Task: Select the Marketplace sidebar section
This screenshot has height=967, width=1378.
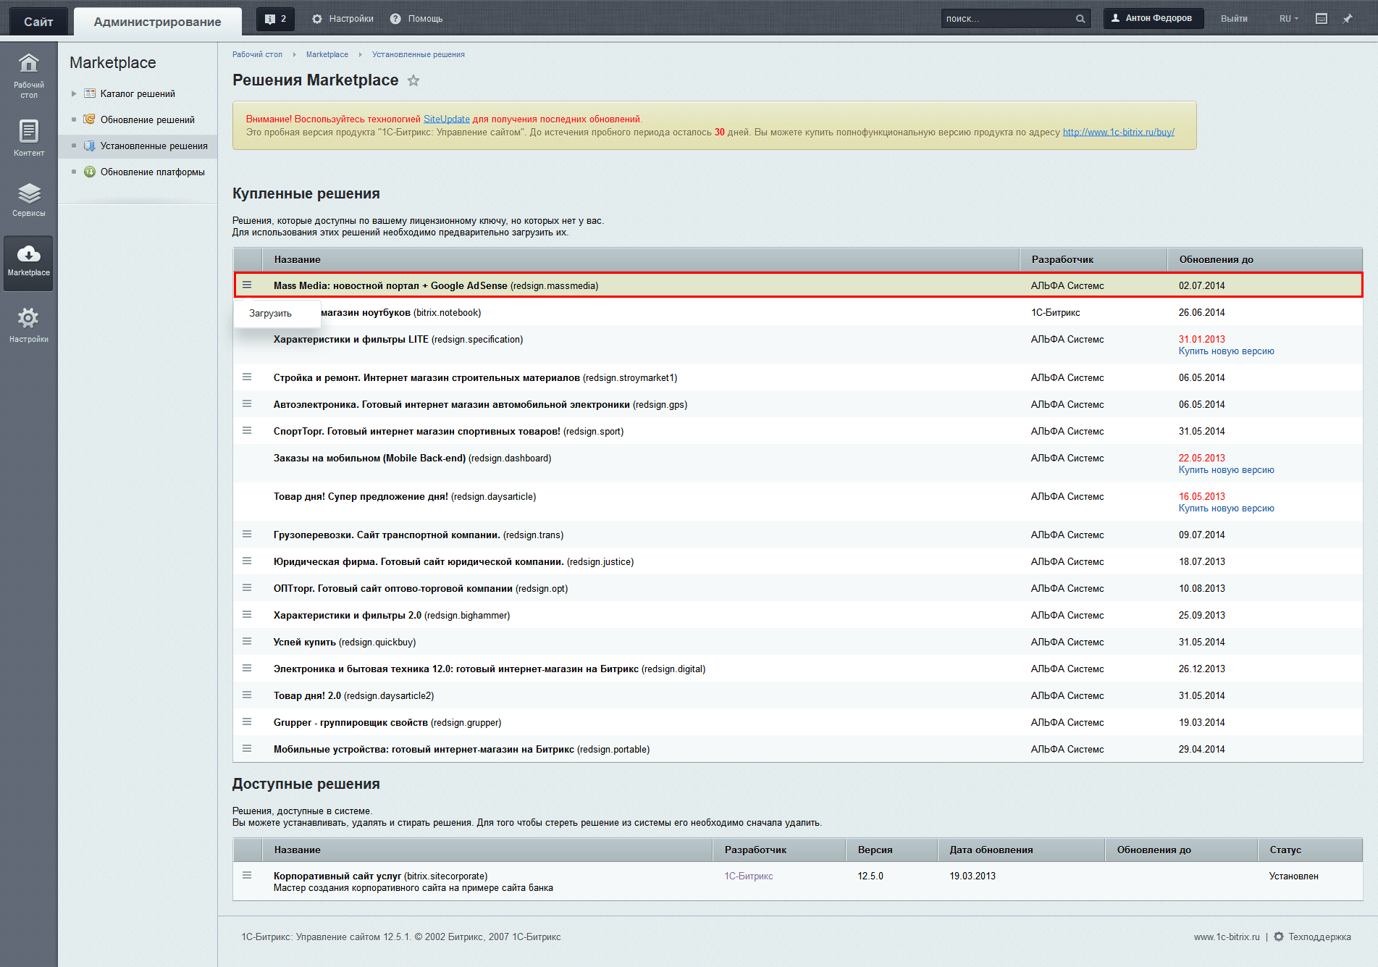Action: [28, 263]
